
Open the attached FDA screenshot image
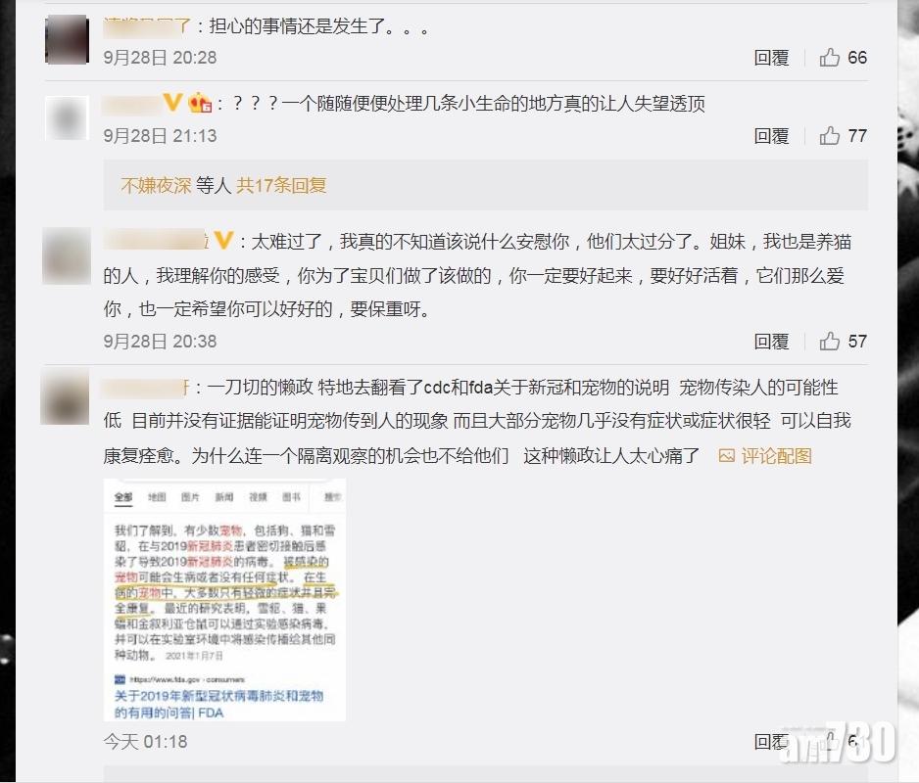pos(224,600)
